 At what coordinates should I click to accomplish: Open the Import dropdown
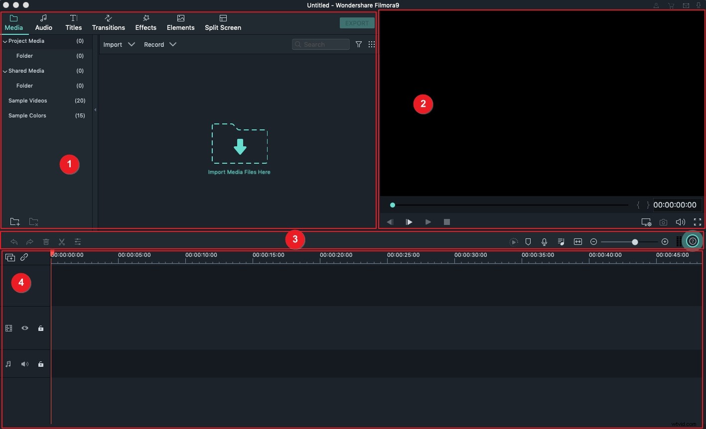click(119, 44)
